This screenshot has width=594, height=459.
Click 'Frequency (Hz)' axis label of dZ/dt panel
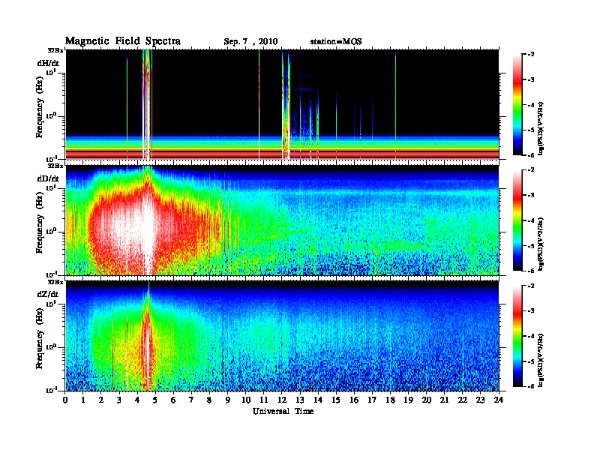point(40,339)
